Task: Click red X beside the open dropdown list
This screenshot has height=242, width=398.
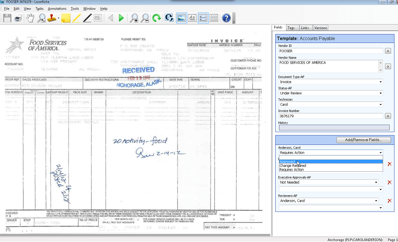Action: 389,164
